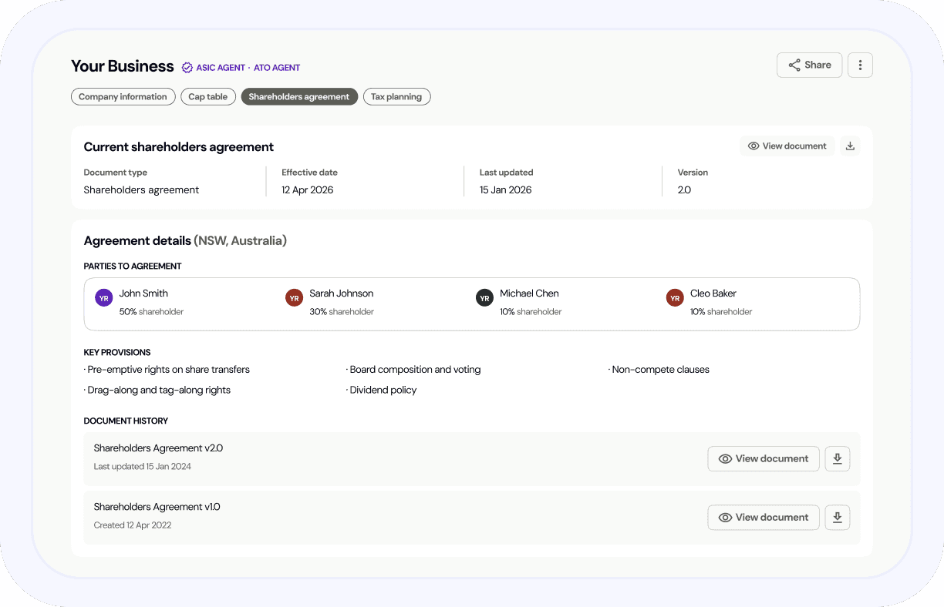Click the Share button

tap(809, 65)
